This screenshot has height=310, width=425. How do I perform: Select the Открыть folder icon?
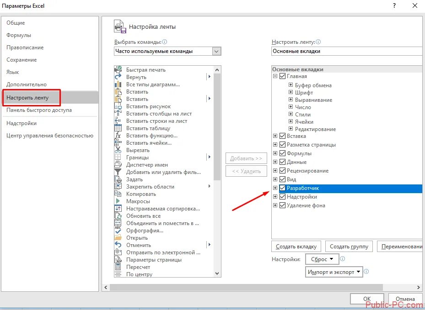pos(118,237)
